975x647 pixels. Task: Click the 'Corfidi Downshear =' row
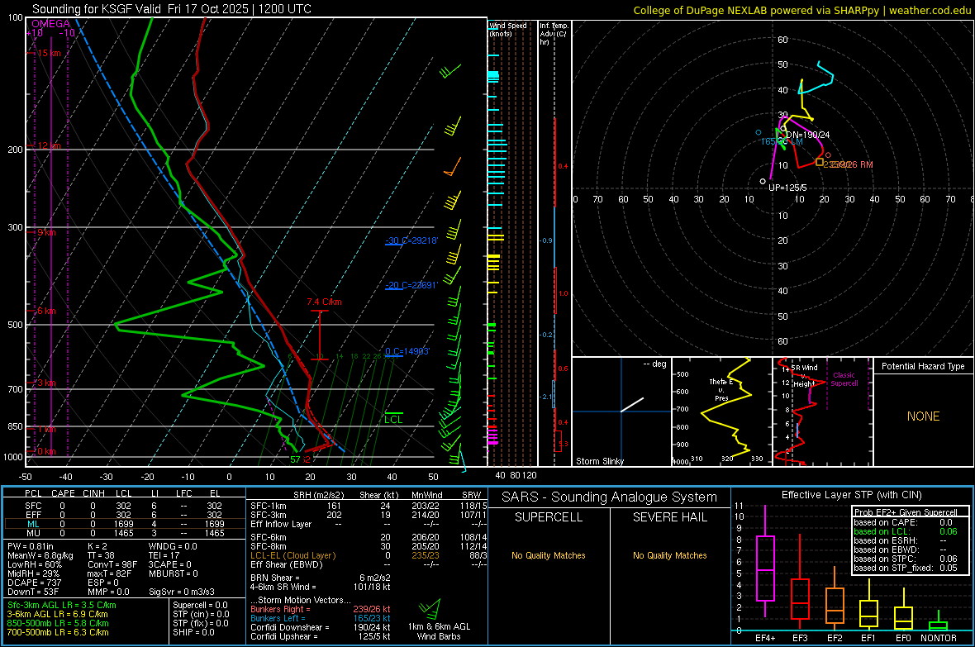pos(321,627)
